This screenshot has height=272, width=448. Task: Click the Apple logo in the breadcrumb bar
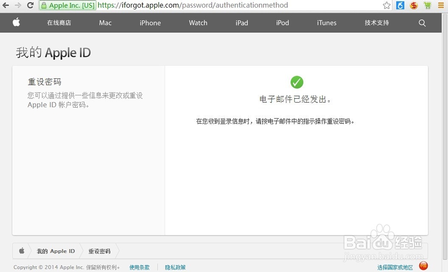click(22, 251)
